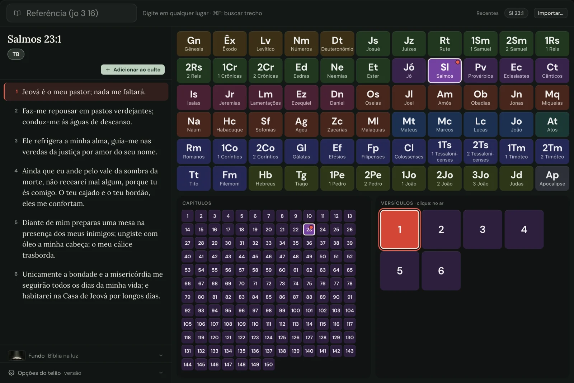Select the Cânticos book tile
The width and height of the screenshot is (574, 383).
point(552,71)
